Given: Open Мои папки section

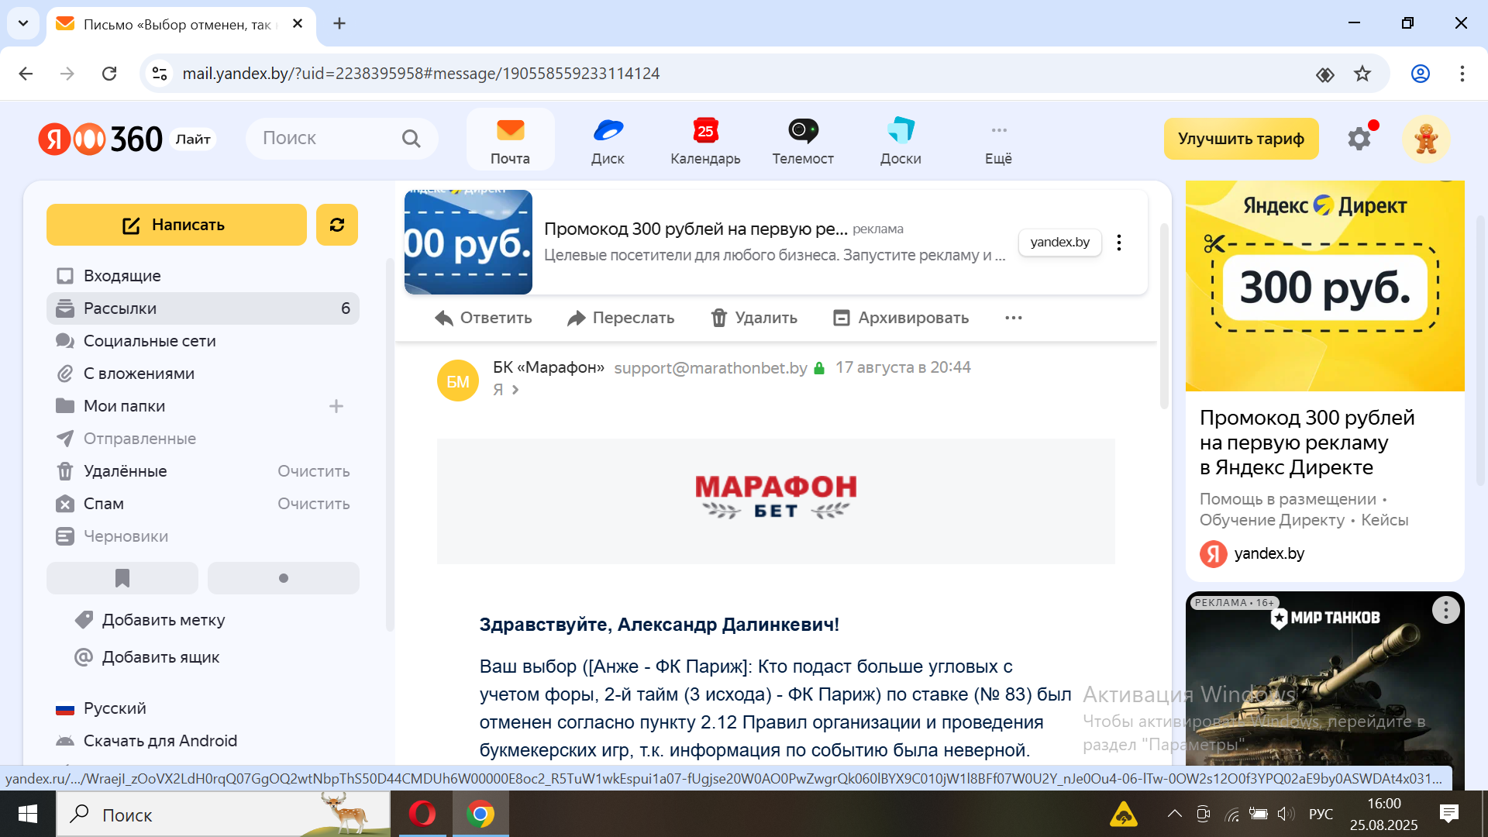Looking at the screenshot, I should 124,406.
